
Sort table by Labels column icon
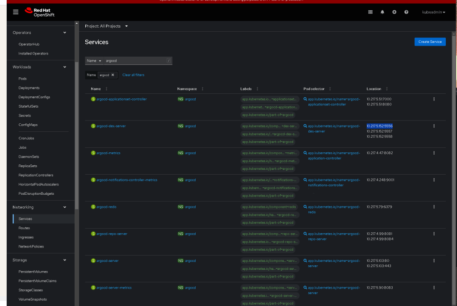[257, 89]
